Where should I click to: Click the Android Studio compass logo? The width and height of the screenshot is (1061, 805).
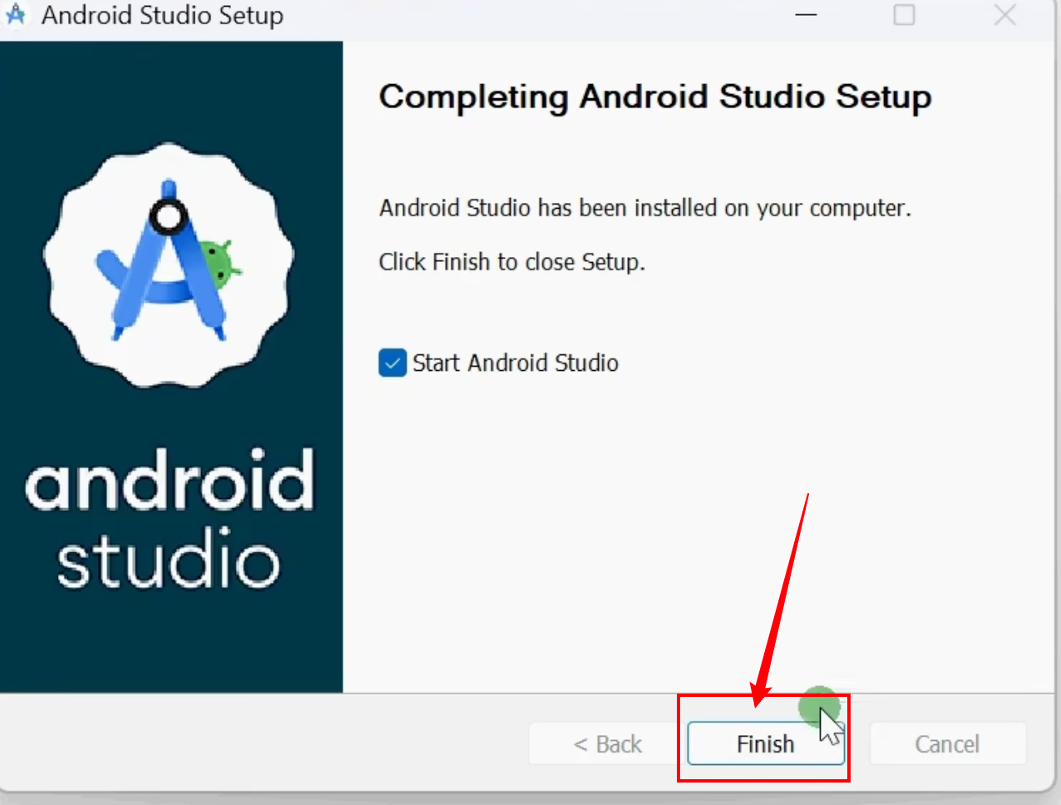point(169,264)
